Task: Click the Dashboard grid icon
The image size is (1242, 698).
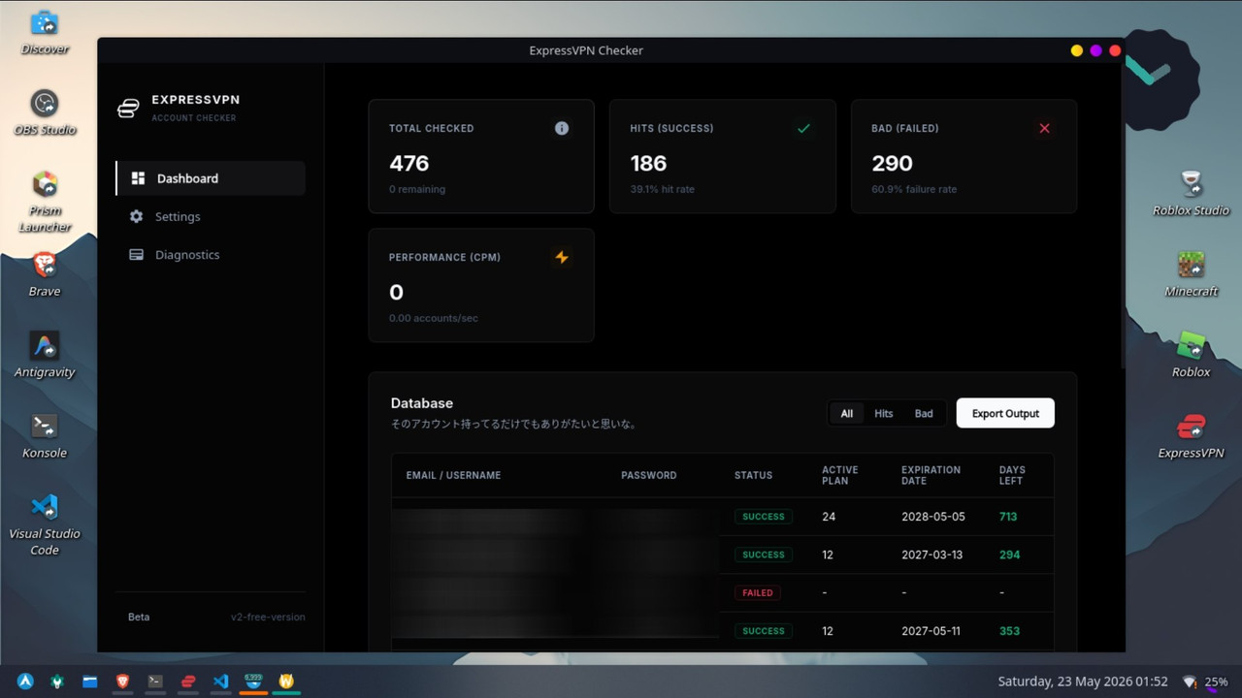Action: 138,178
